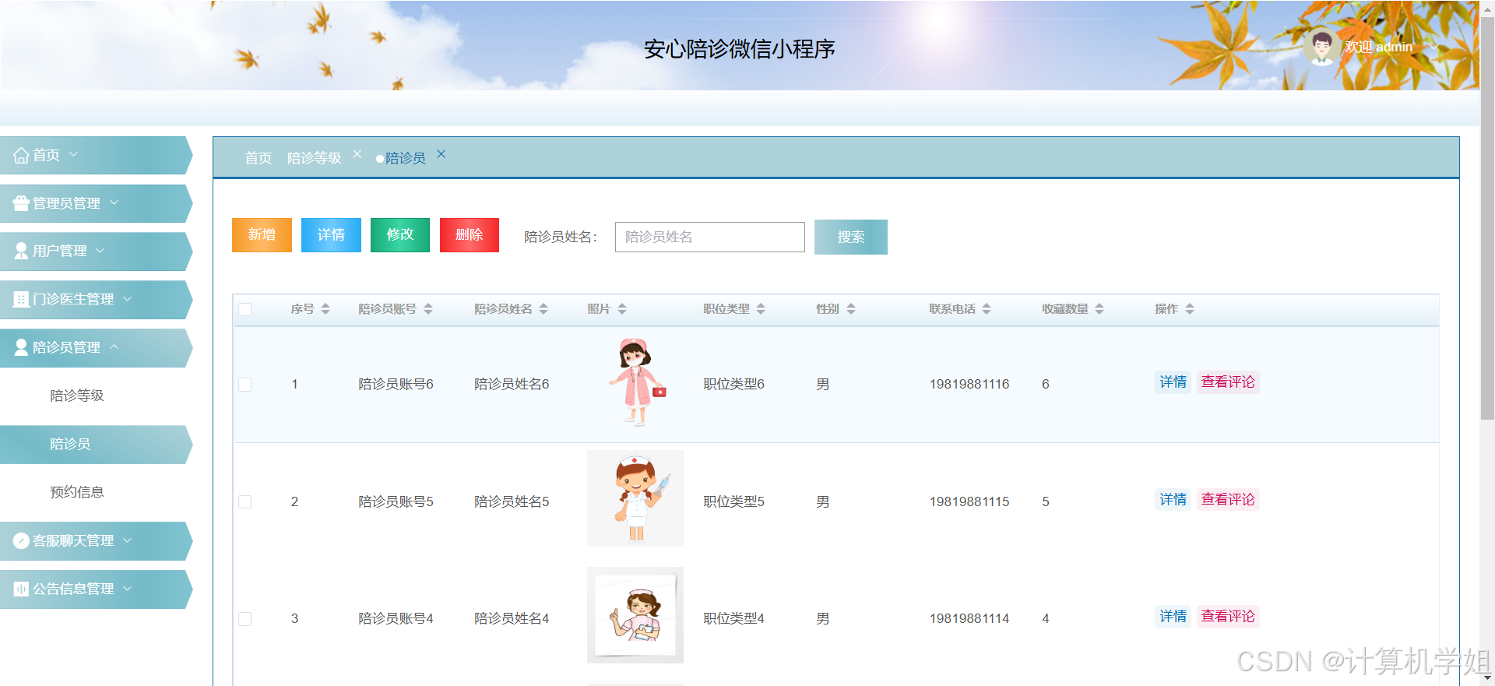This screenshot has width=1495, height=686.
Task: Switch to the 陪诊等级 tab
Action: click(x=315, y=158)
